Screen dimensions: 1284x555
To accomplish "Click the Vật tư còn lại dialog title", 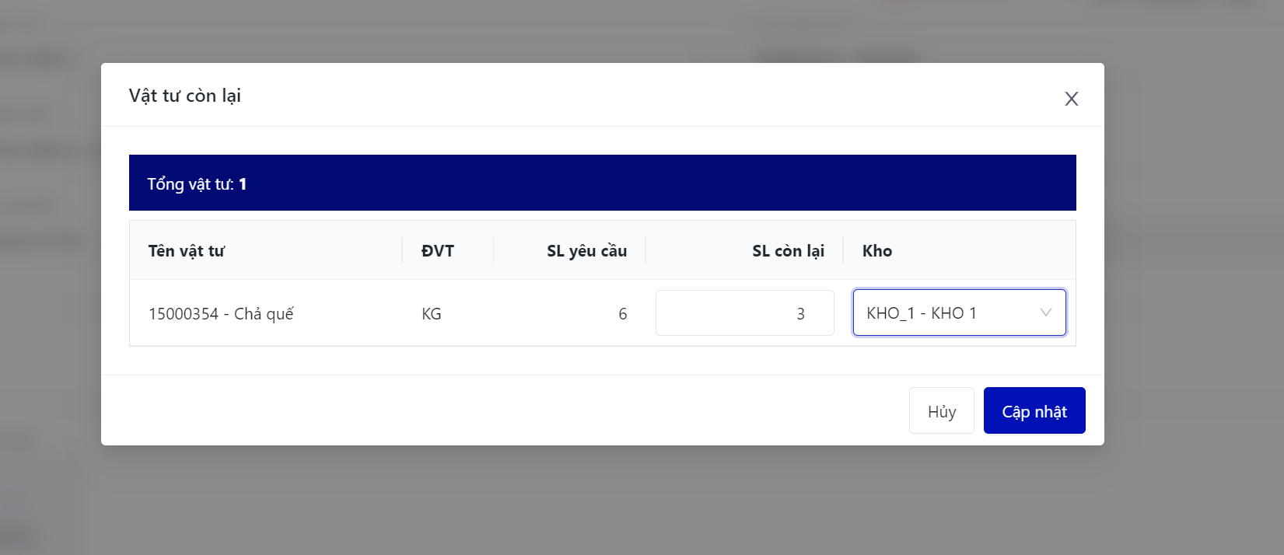I will [x=185, y=96].
